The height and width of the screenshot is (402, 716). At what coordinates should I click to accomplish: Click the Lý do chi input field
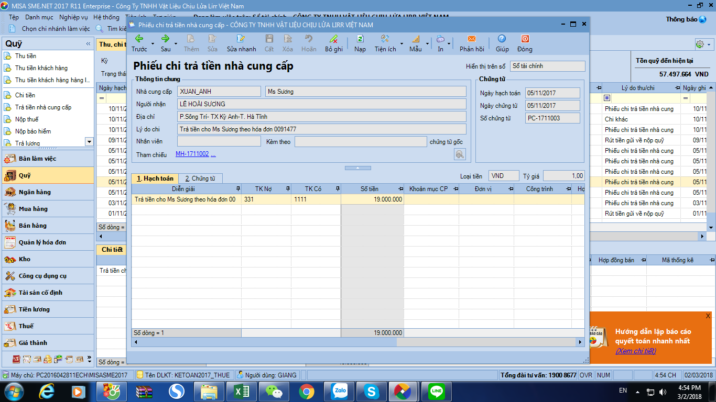click(322, 129)
